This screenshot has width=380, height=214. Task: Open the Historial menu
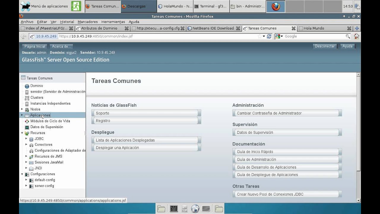[x=67, y=22]
